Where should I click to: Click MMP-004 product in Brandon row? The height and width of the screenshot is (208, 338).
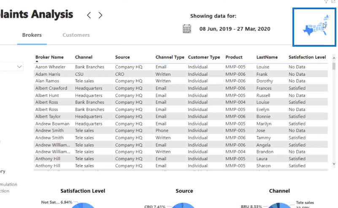coord(235,152)
